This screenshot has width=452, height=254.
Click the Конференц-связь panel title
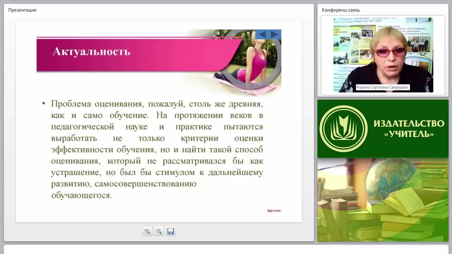341,10
